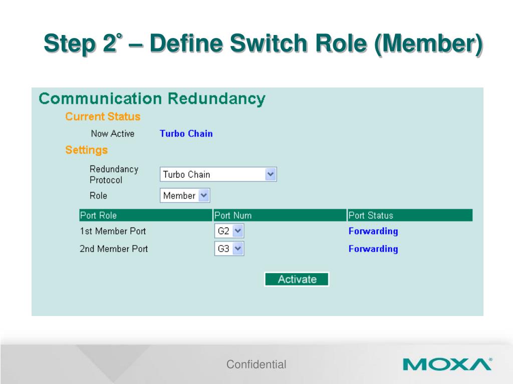Click the Now Active label
Image resolution: width=513 pixels, height=384 pixels.
[x=113, y=133]
